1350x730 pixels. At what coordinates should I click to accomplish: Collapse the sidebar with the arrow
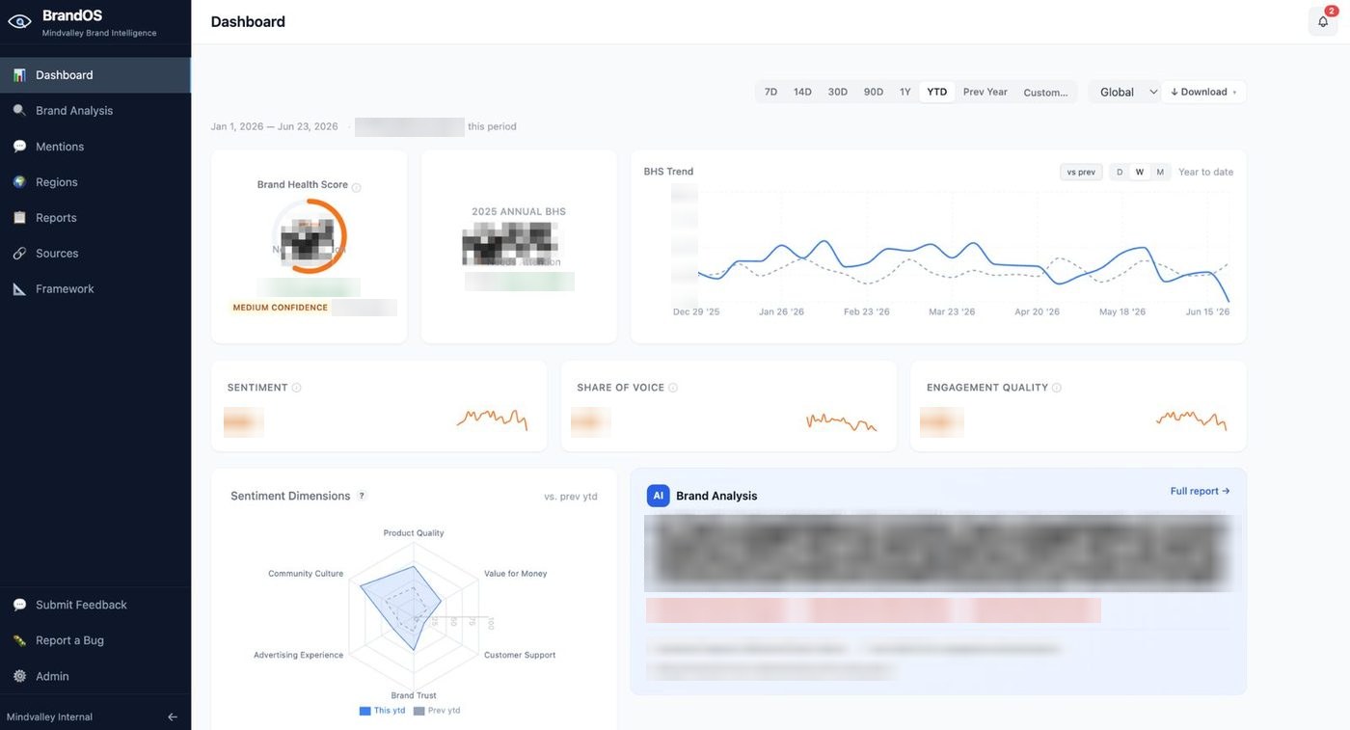point(173,716)
